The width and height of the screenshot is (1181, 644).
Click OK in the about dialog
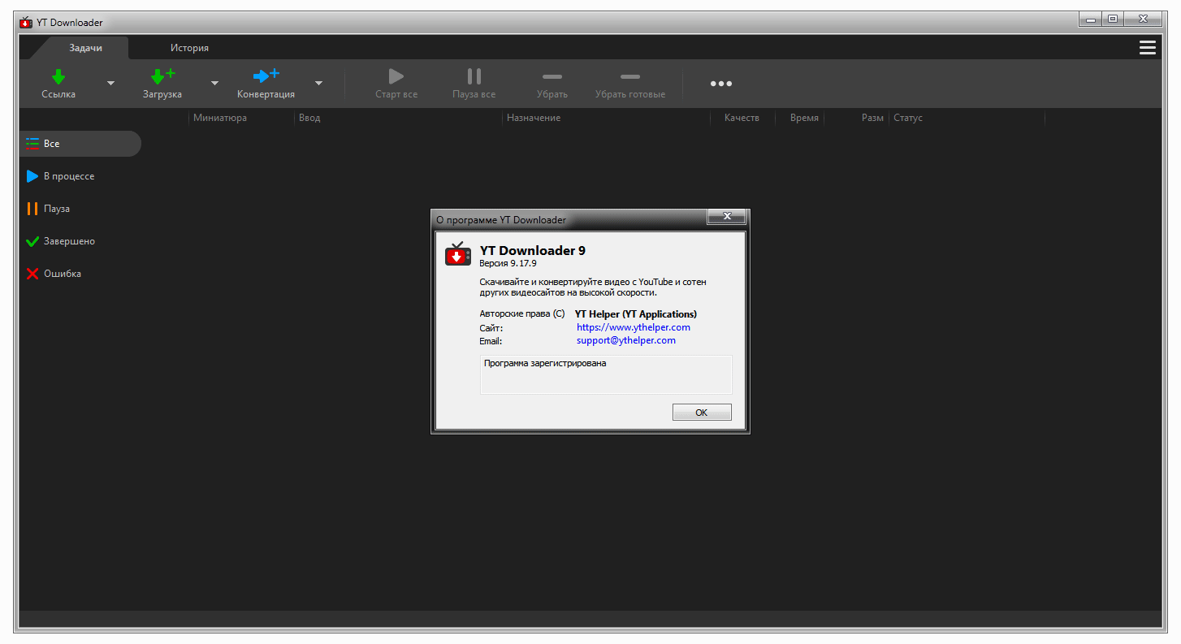coord(702,413)
